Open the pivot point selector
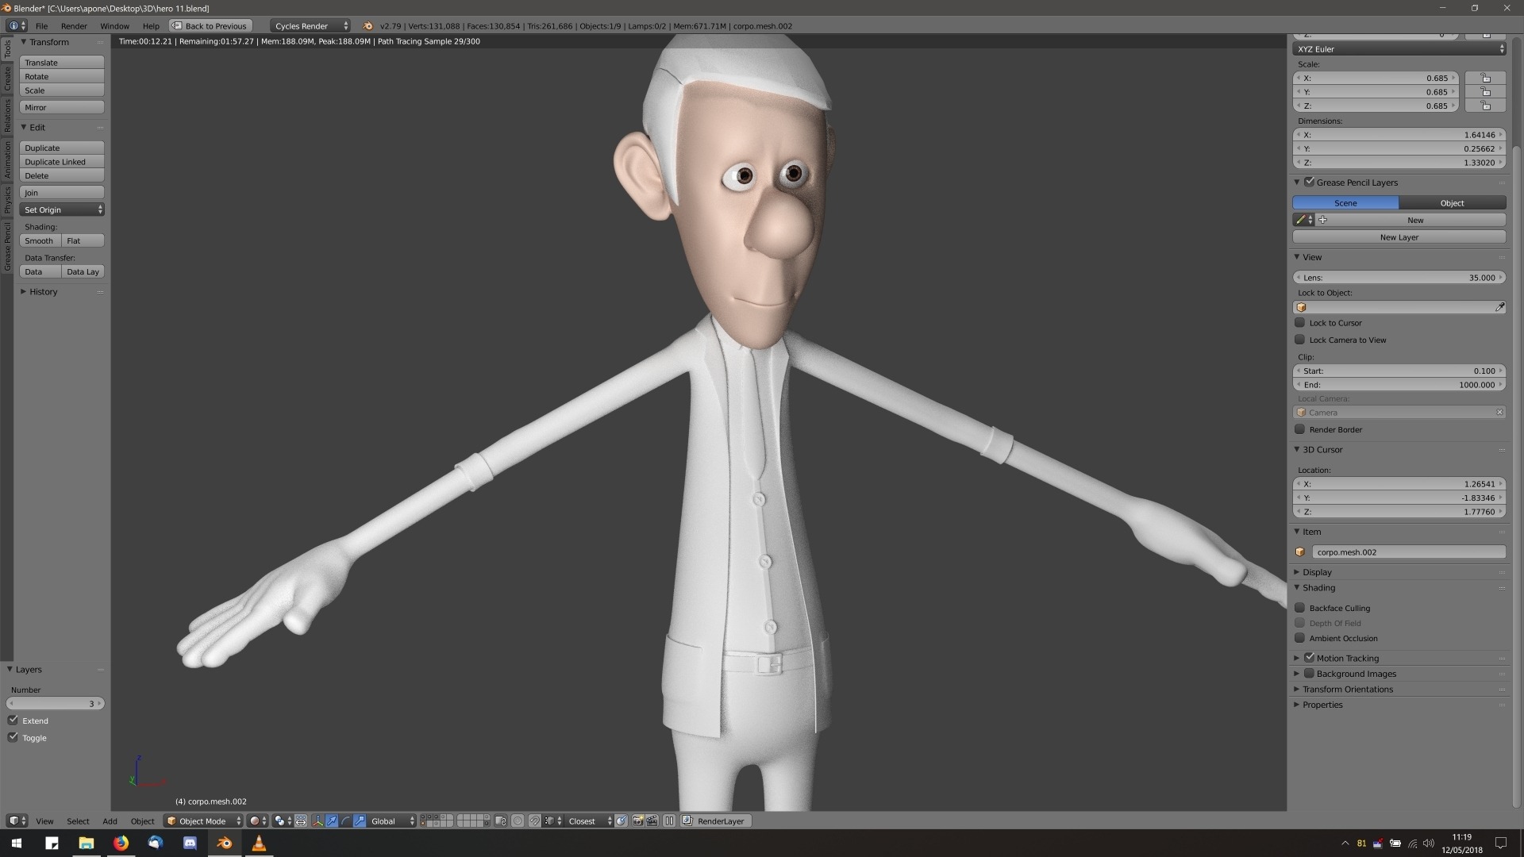This screenshot has height=857, width=1524. point(283,821)
